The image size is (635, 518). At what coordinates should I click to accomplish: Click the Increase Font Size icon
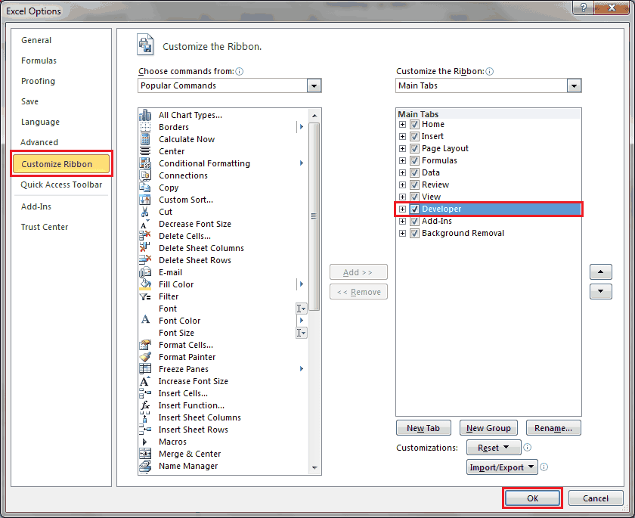[x=147, y=381]
